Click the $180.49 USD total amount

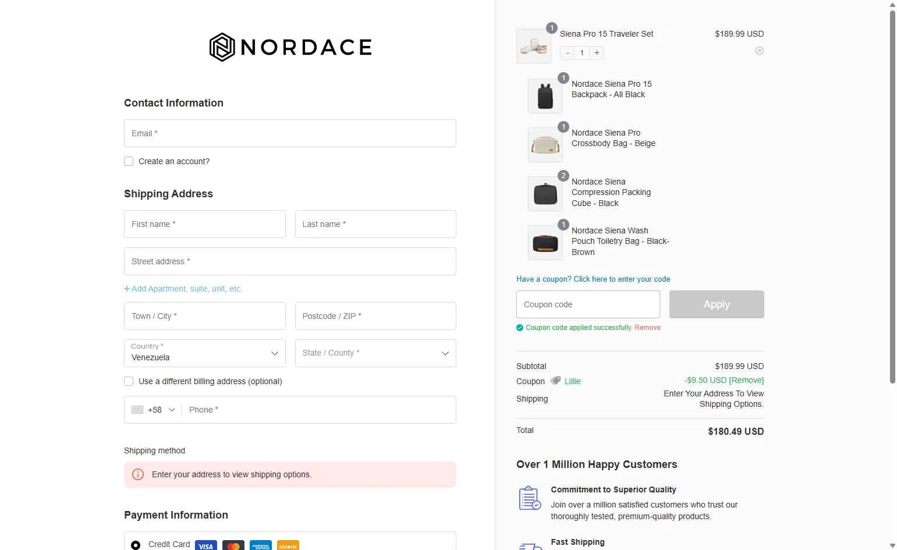tap(736, 431)
